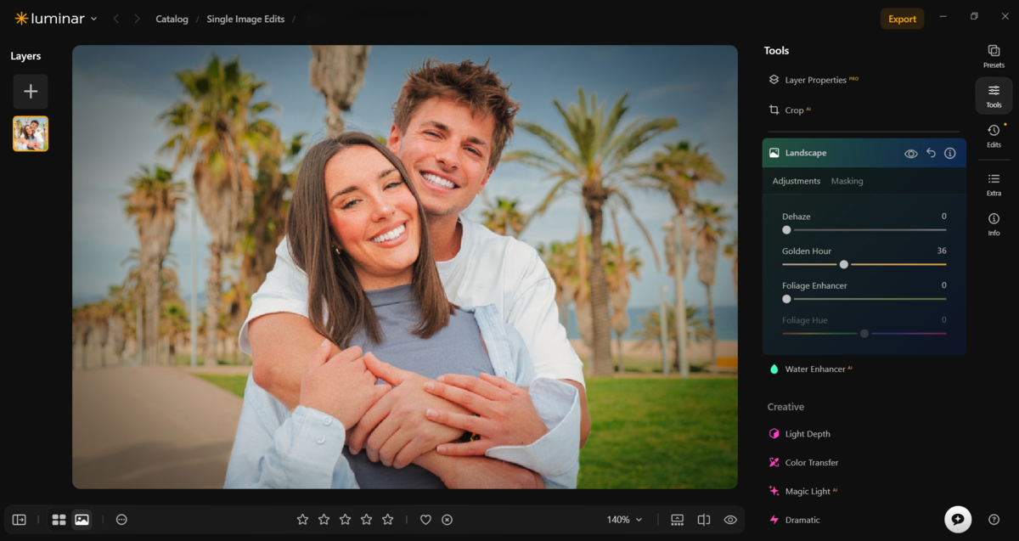
Task: Toggle Landscape tool visibility eye
Action: [x=910, y=154]
